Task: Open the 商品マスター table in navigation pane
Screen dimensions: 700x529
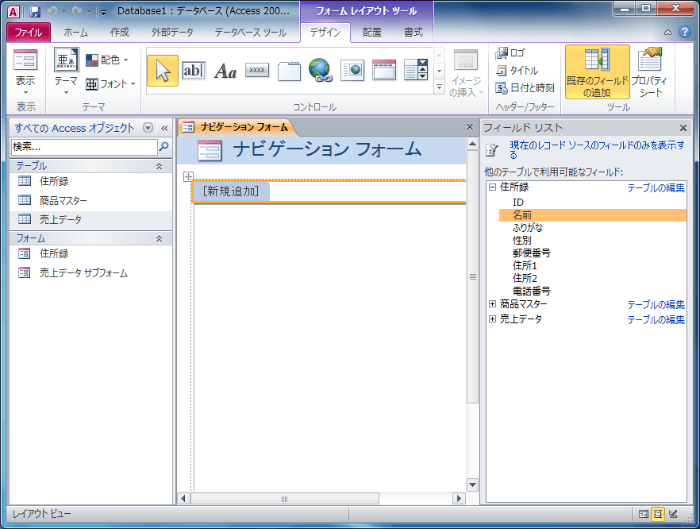Action: tap(90, 201)
